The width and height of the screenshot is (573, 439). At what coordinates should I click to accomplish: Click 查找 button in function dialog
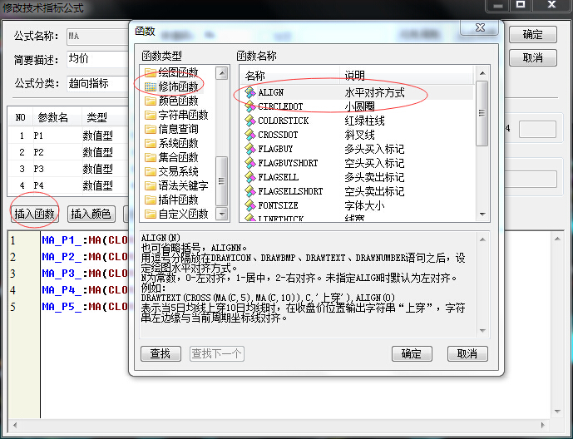pyautogui.click(x=161, y=353)
